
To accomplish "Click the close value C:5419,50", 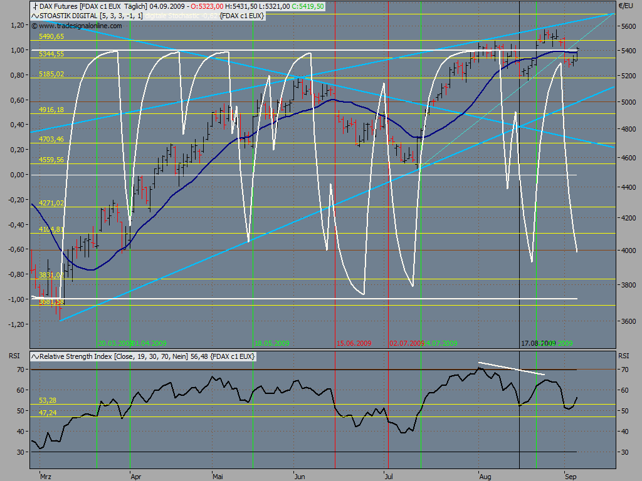I will point(308,6).
